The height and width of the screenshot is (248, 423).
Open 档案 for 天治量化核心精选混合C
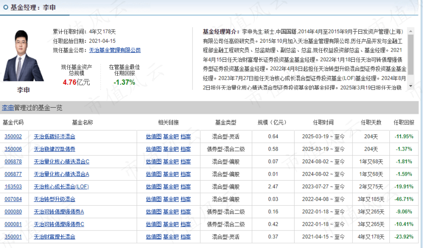(186, 161)
